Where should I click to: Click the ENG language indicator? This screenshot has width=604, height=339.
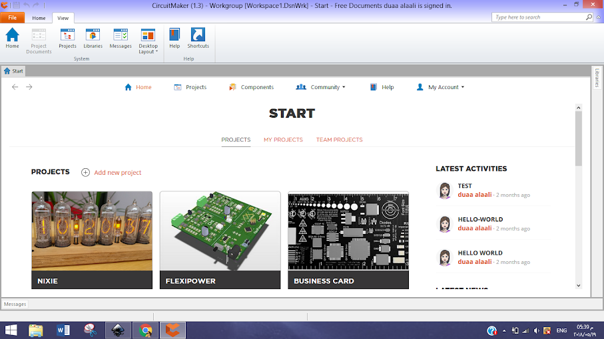561,330
